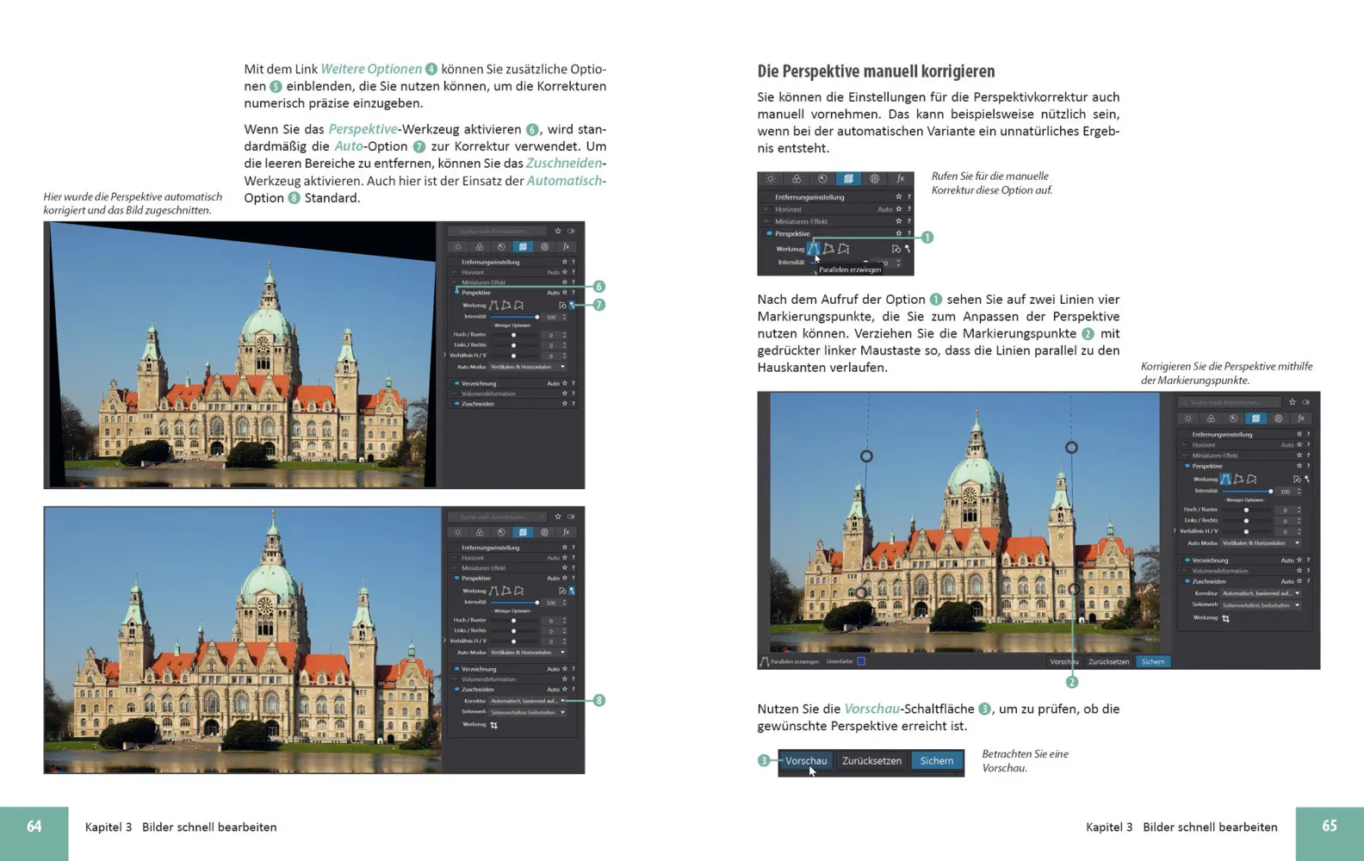1364x861 pixels.
Task: Open Auto Modus dropdown in marker-point screenshot panel
Action: [1261, 543]
